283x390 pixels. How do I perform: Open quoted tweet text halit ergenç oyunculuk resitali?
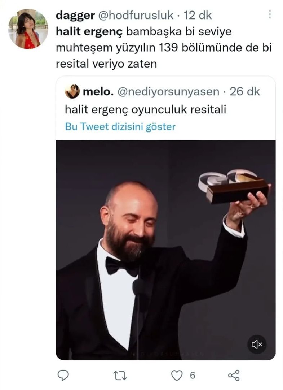(x=146, y=109)
